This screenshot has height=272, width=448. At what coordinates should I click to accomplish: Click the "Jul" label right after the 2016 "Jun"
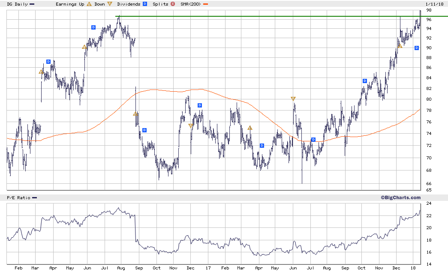point(105,268)
